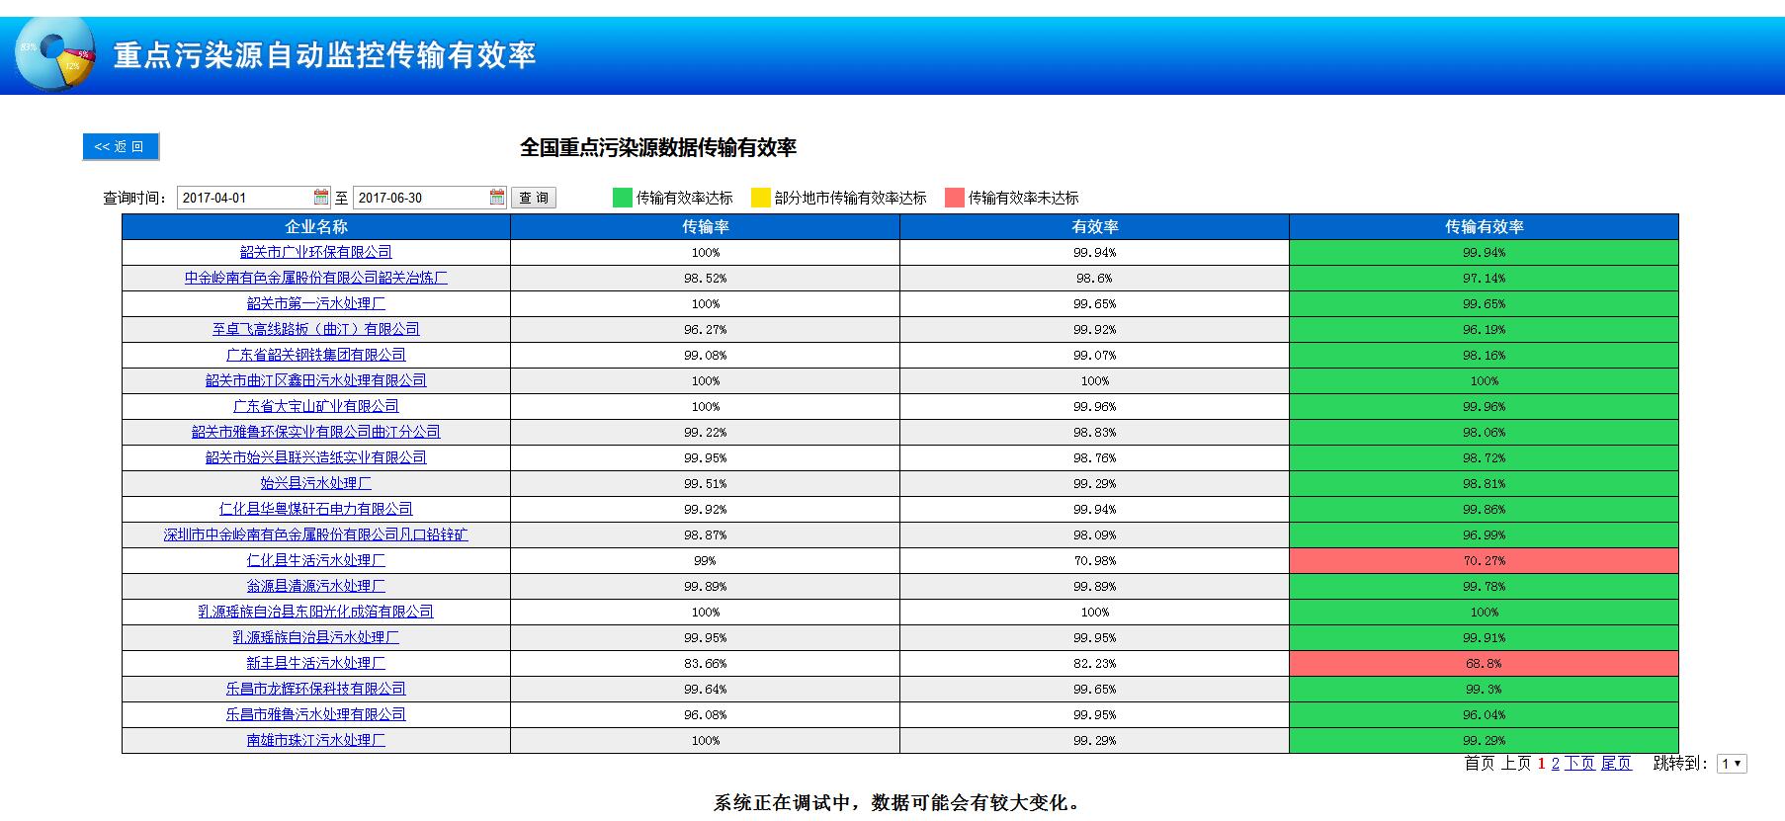Open 韶关市始兴县联兴造纸实业有限公司 link
Image resolution: width=1785 pixels, height=821 pixels.
(316, 457)
